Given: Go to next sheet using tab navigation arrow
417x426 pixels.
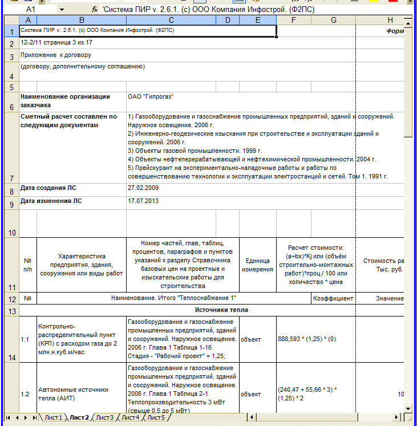Looking at the screenshot, I should point(25,418).
